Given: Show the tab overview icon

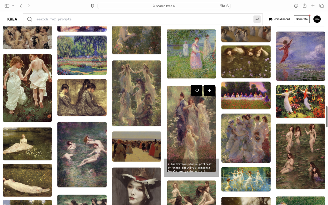Looking at the screenshot, I should [x=321, y=6].
